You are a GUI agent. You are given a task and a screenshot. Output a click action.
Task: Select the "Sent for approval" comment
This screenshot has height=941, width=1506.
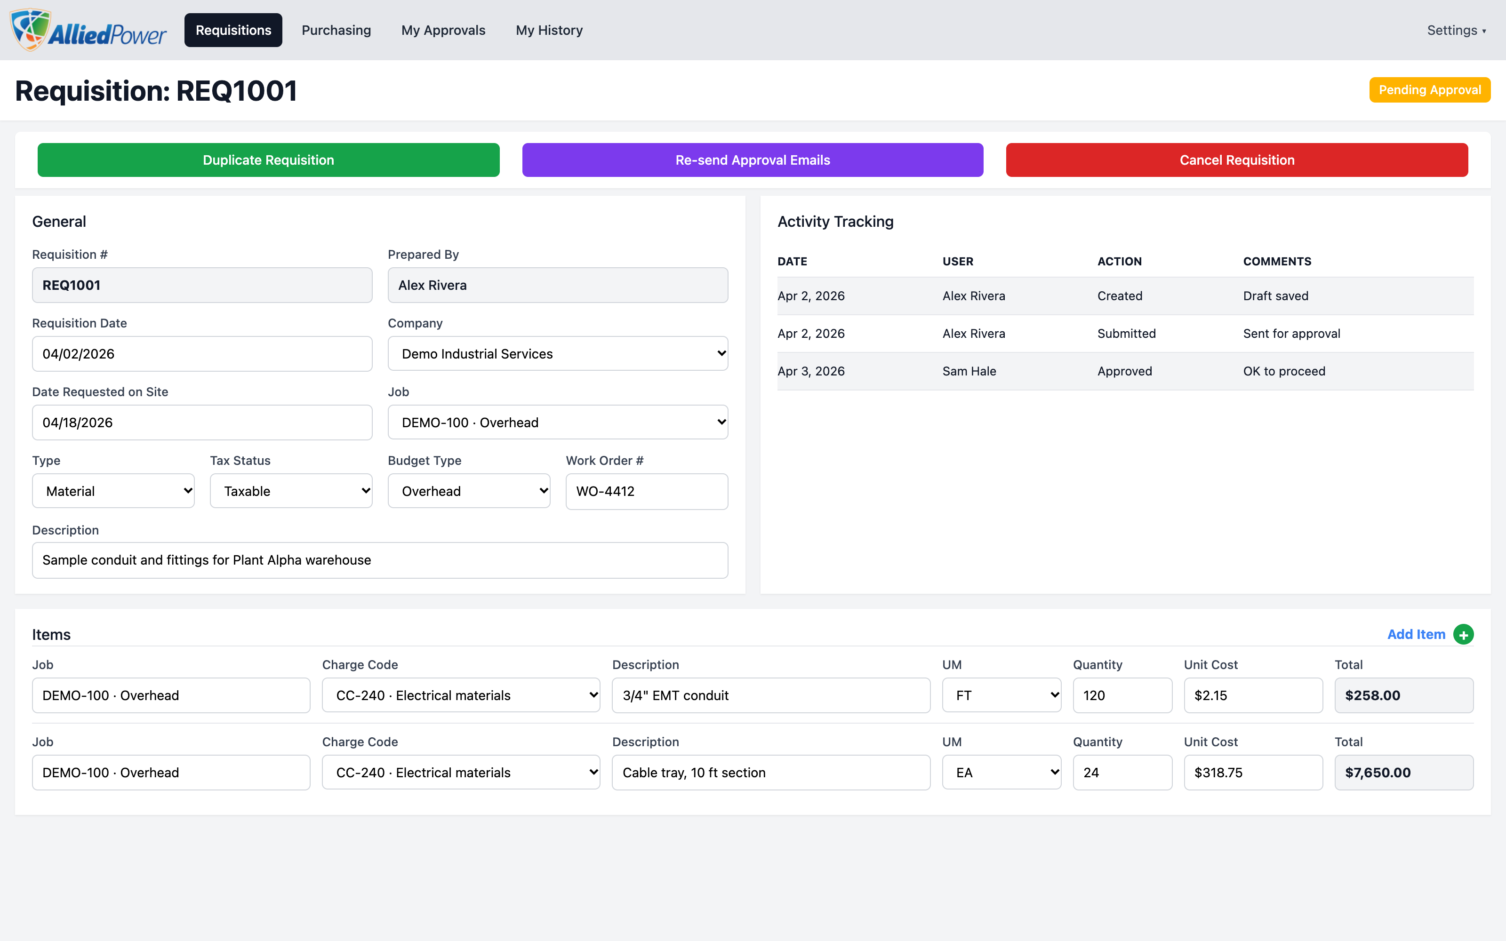[x=1291, y=334]
